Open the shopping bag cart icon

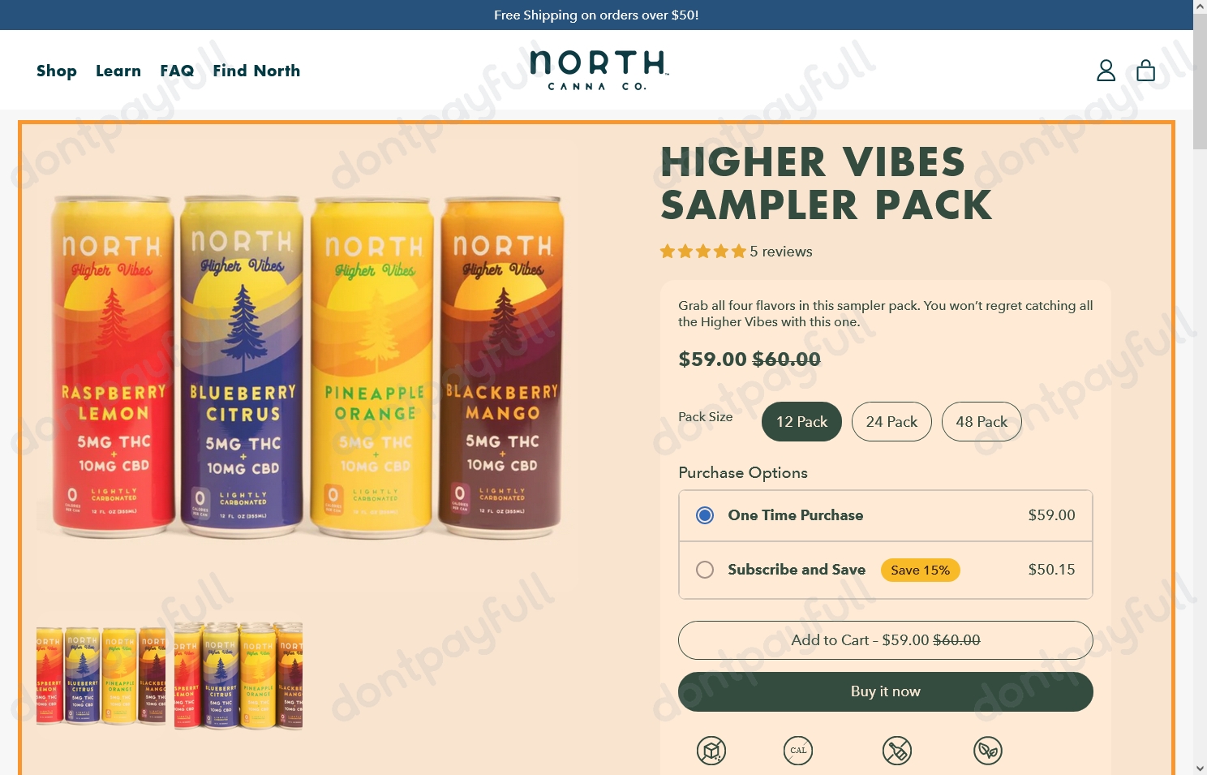pyautogui.click(x=1145, y=71)
